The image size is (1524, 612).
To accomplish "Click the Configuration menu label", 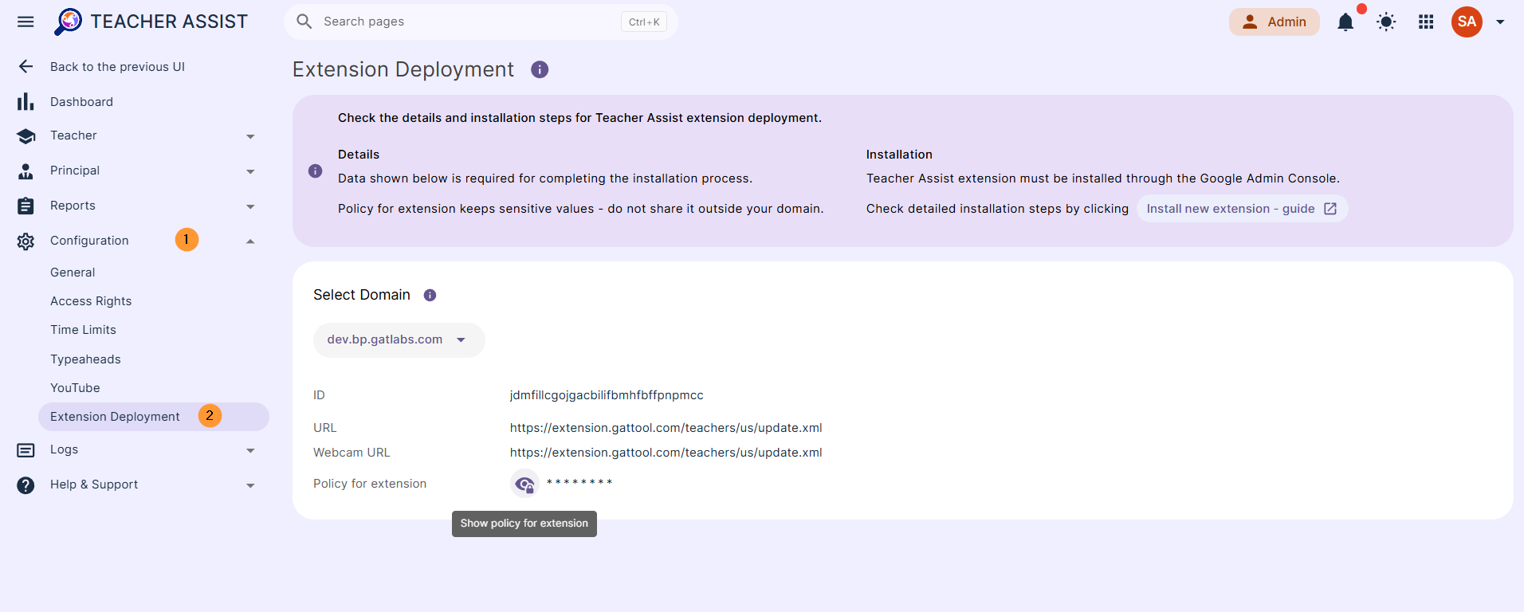I will click(89, 241).
